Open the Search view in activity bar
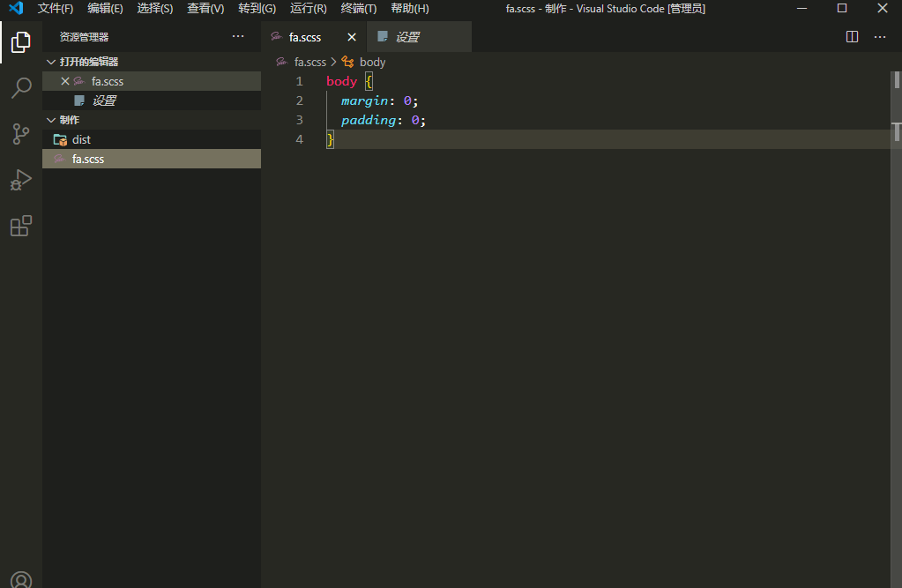Image resolution: width=902 pixels, height=588 pixels. point(20,87)
